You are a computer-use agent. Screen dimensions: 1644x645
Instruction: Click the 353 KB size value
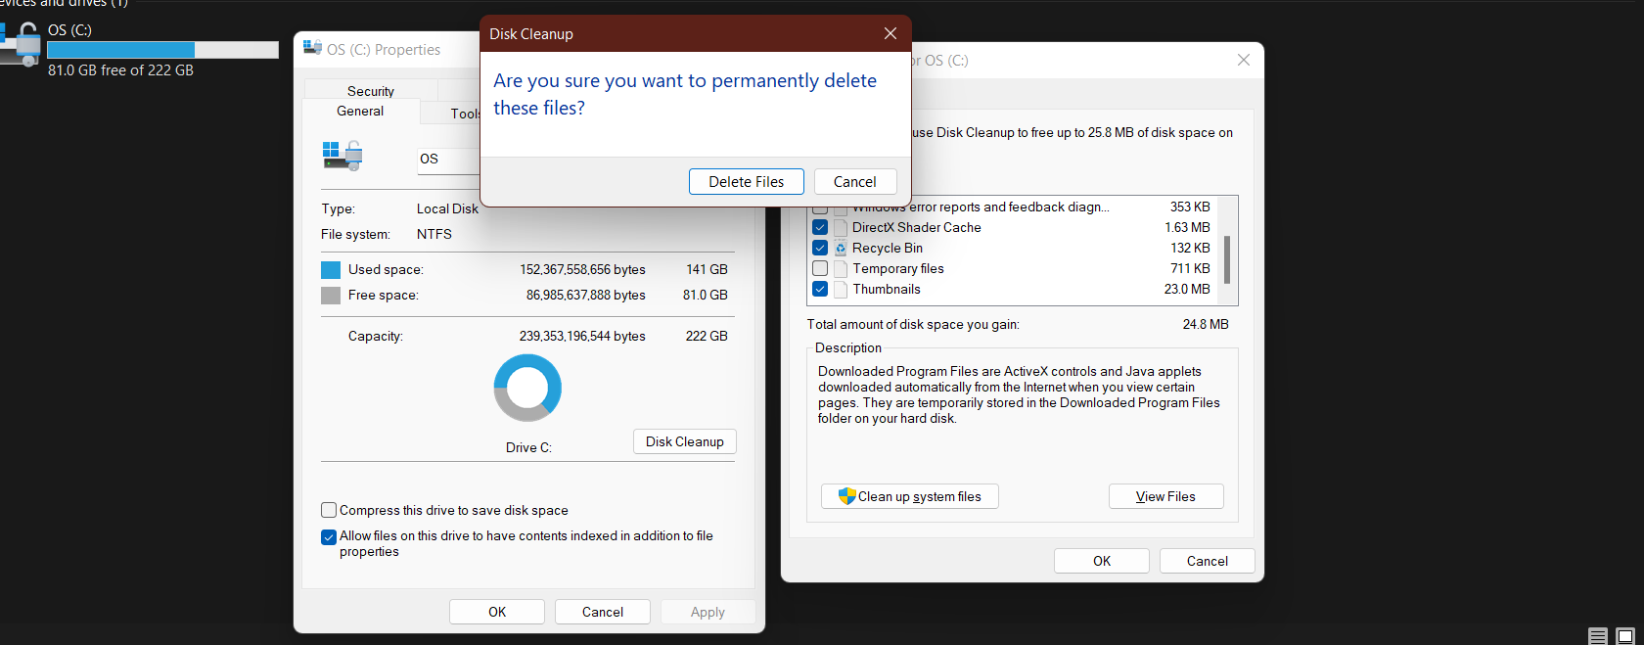point(1190,207)
